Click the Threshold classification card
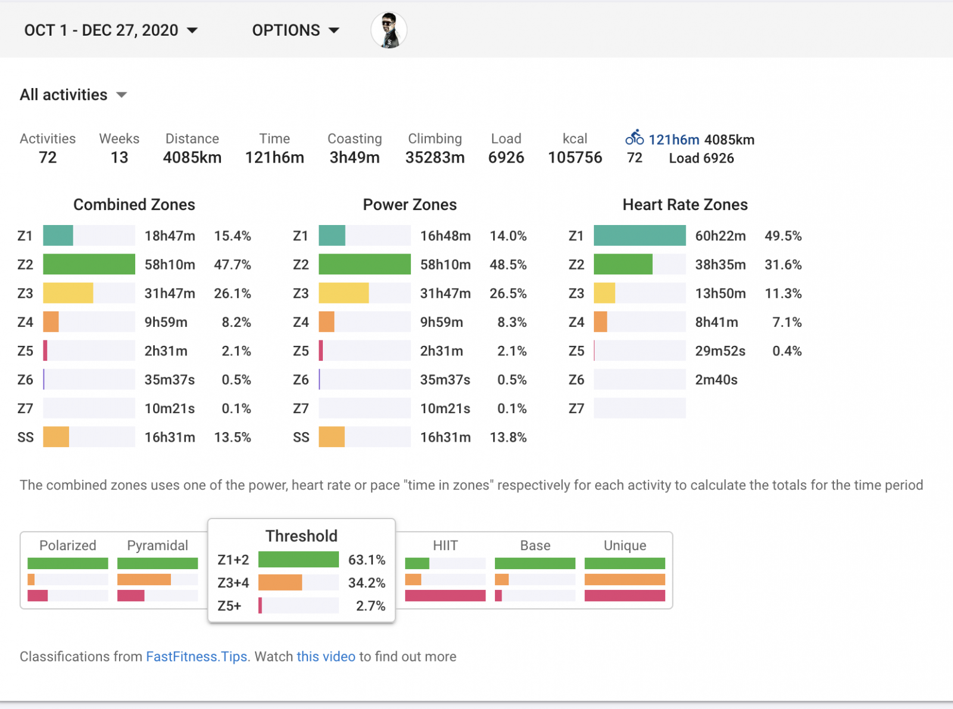This screenshot has height=709, width=953. click(x=301, y=536)
